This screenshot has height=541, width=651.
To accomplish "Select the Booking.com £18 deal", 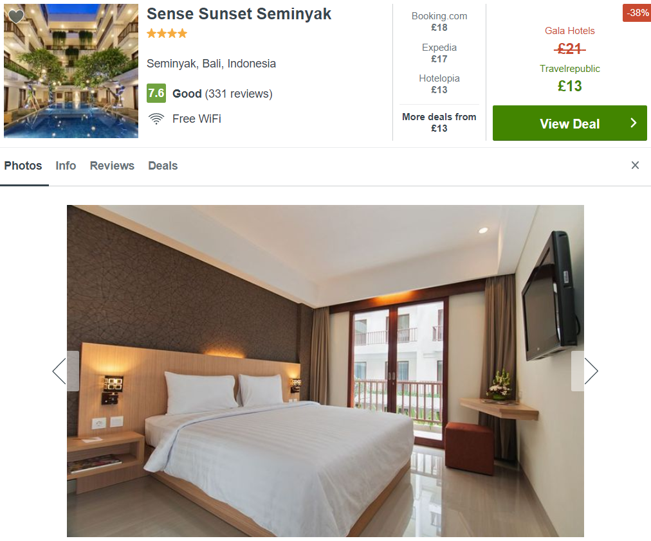I will point(439,22).
